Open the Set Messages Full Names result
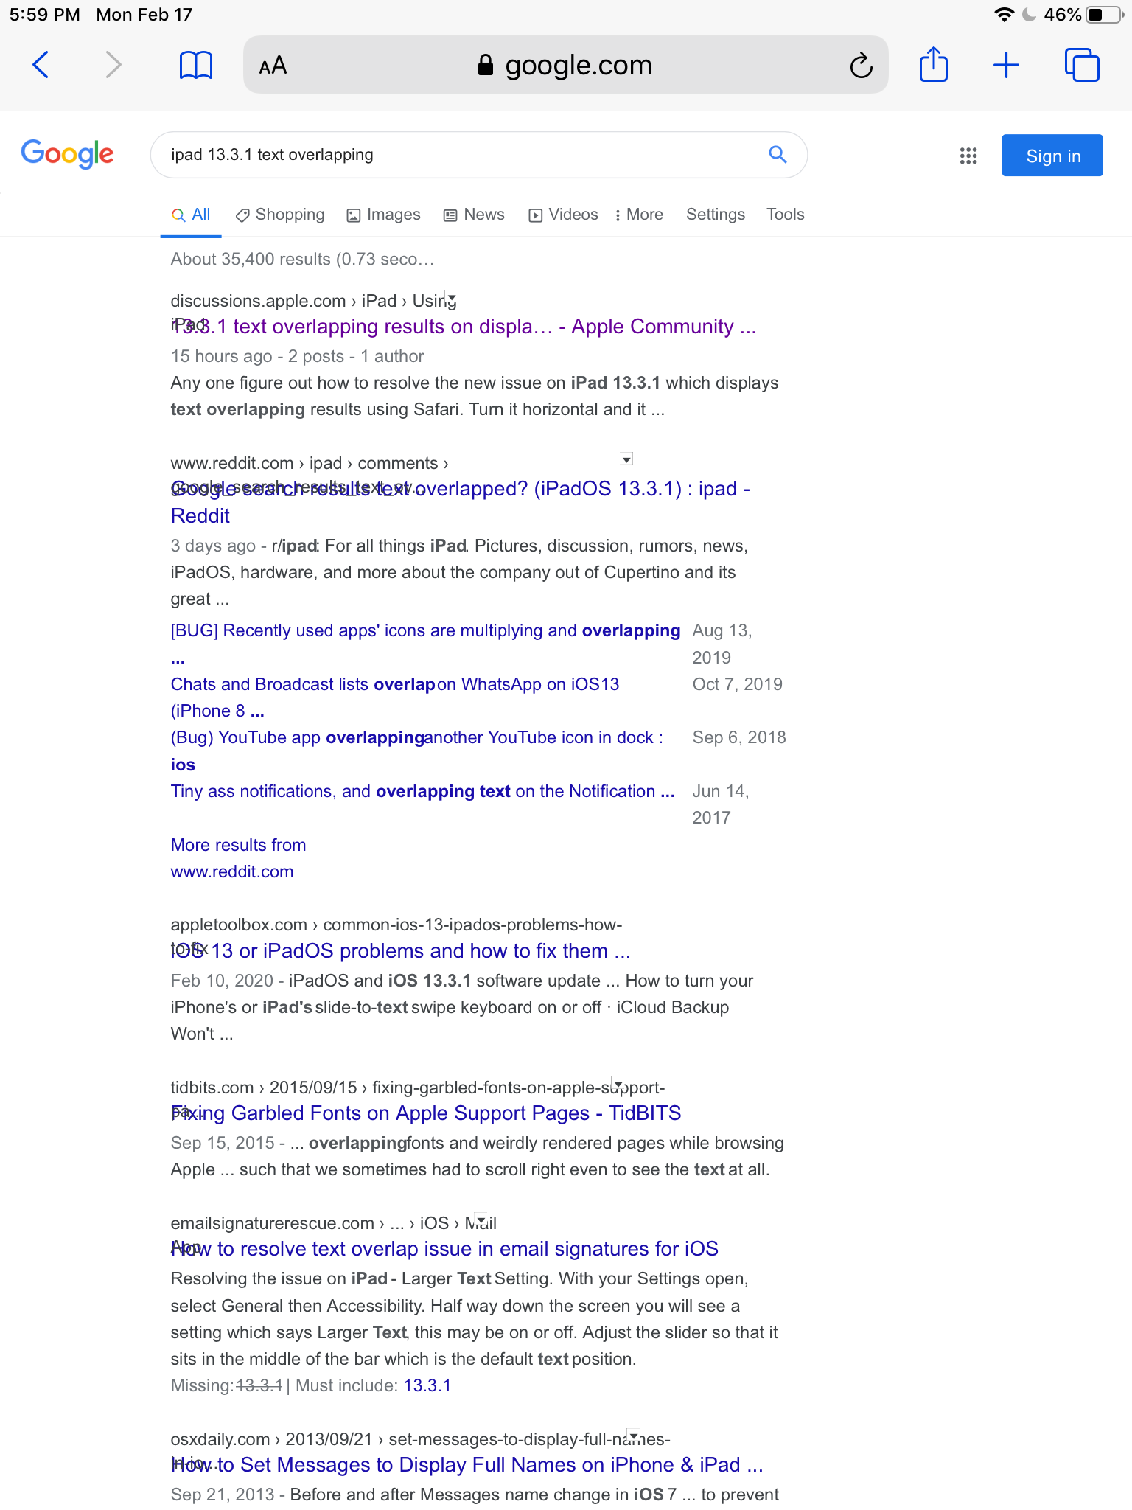This screenshot has height=1510, width=1132. pos(467,1465)
